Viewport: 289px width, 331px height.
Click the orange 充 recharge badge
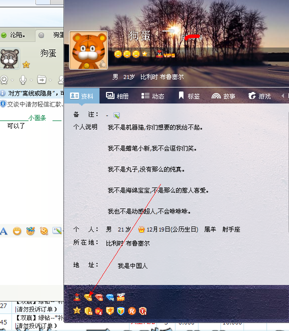pyautogui.click(x=131, y=310)
